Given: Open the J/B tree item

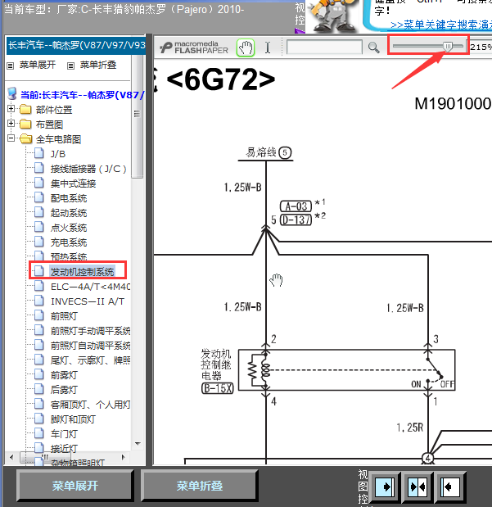Looking at the screenshot, I should pyautogui.click(x=58, y=154).
